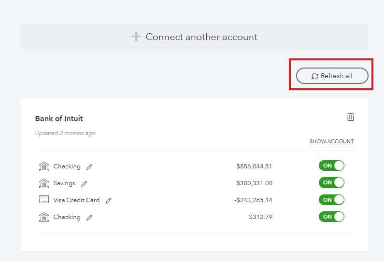Select the Visa Credit Card account name
Screen dimensions: 384x261
[x=76, y=200]
